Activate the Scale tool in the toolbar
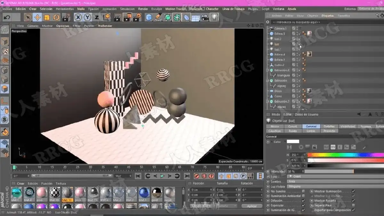The height and width of the screenshot is (216, 384). coord(47,17)
